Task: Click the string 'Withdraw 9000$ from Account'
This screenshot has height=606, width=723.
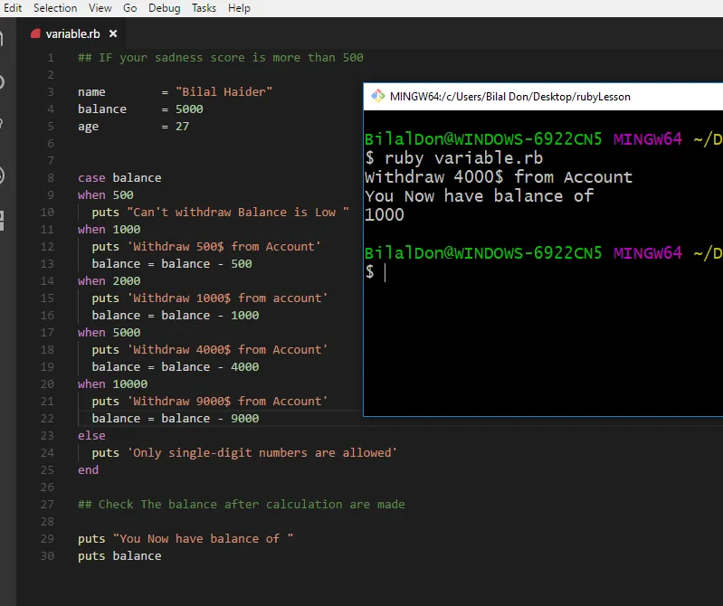Action: pyautogui.click(x=227, y=402)
